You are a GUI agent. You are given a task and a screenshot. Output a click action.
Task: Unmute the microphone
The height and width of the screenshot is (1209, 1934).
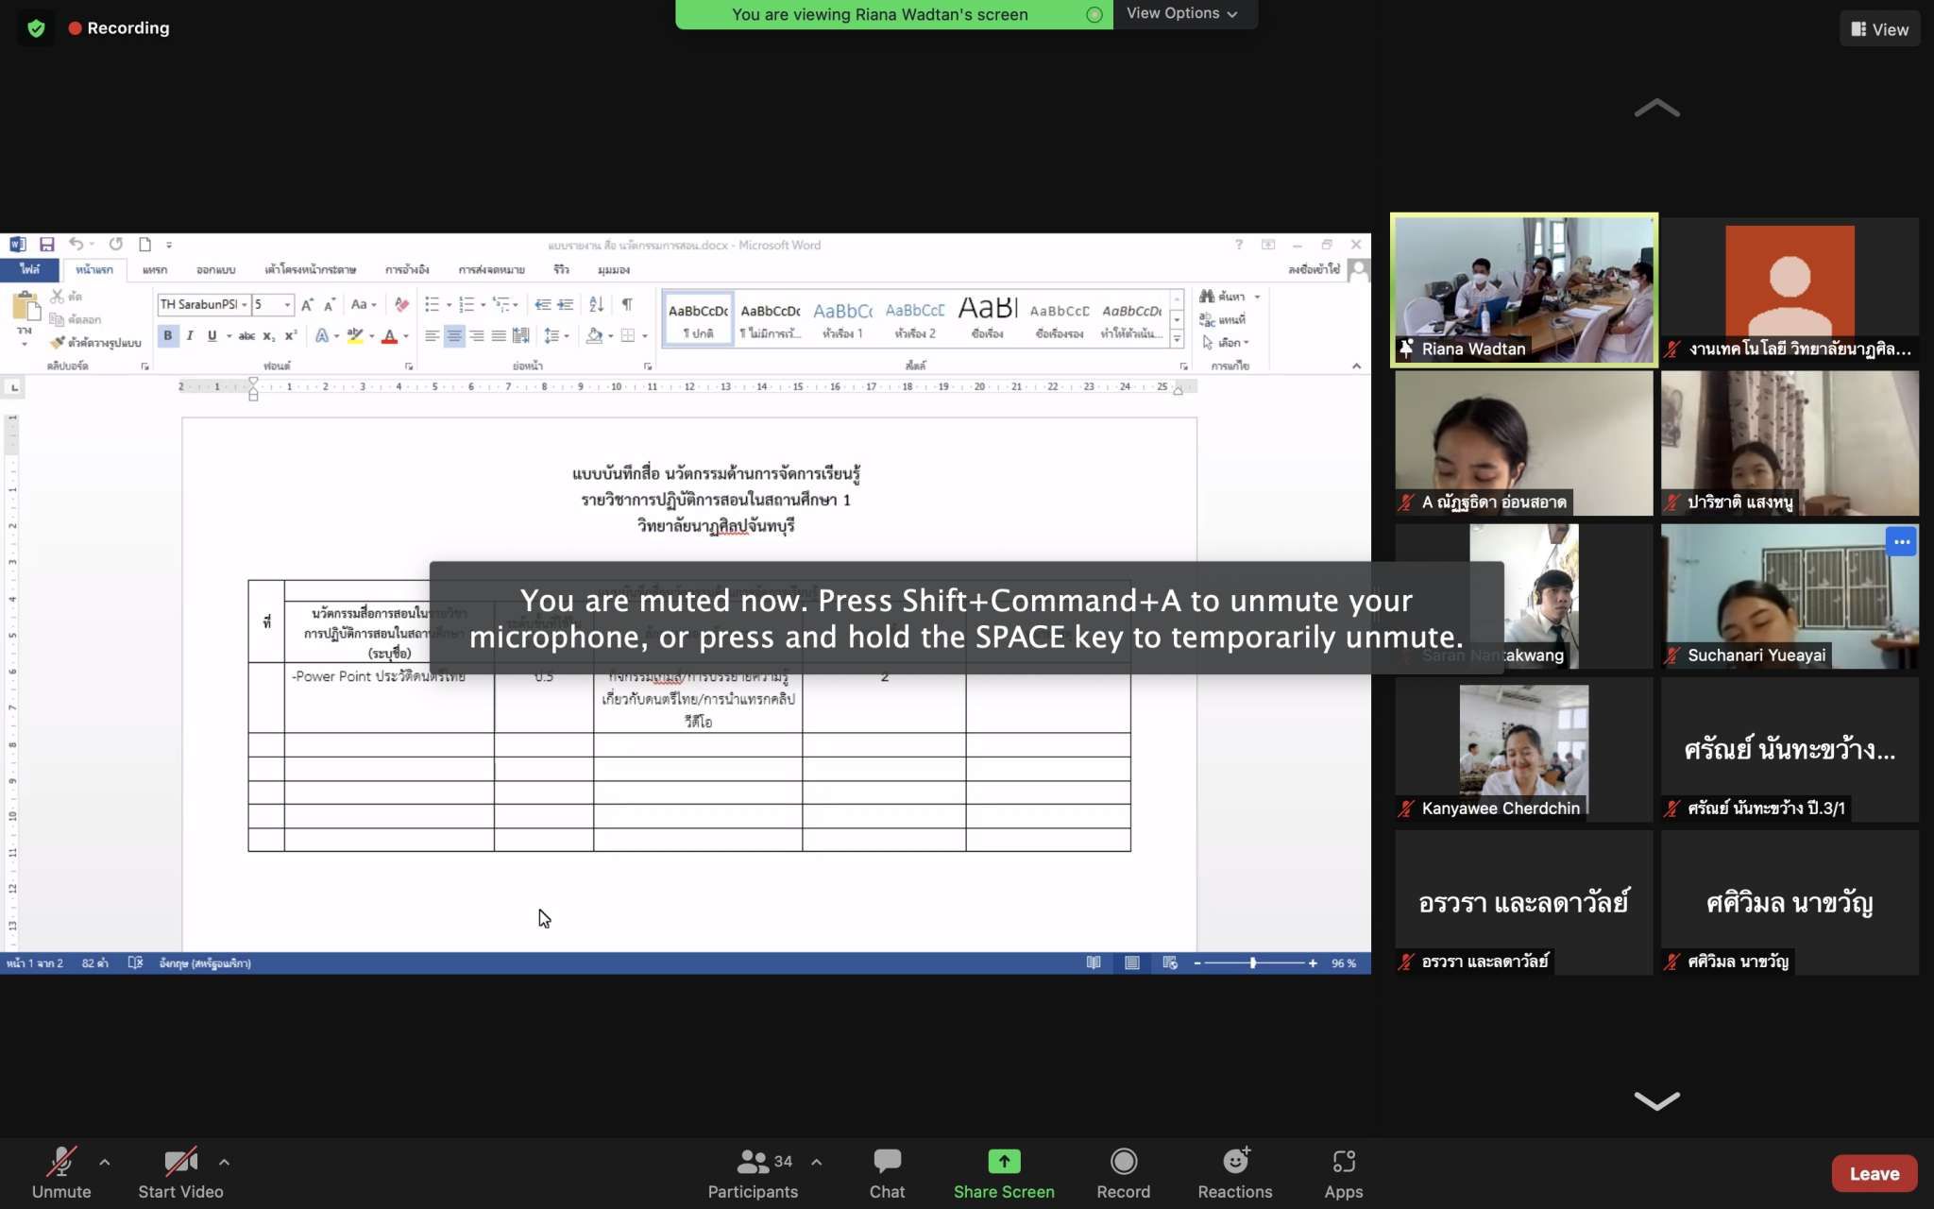coord(61,1173)
